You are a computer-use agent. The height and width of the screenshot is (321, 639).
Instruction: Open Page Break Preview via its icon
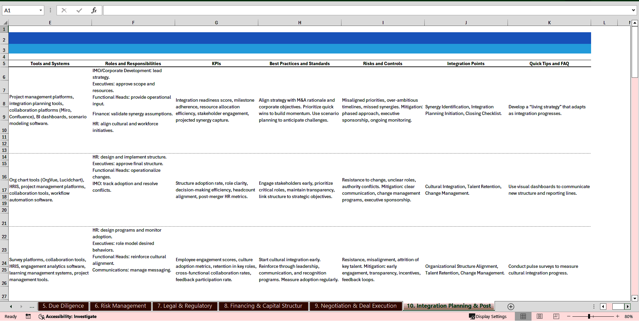point(556,316)
